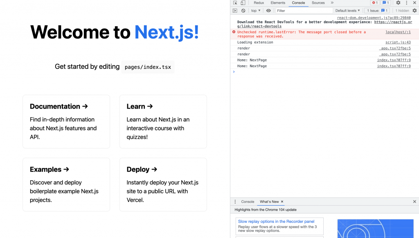Click the blue message count badge
Screen dimensions: 419x238
[385, 3]
